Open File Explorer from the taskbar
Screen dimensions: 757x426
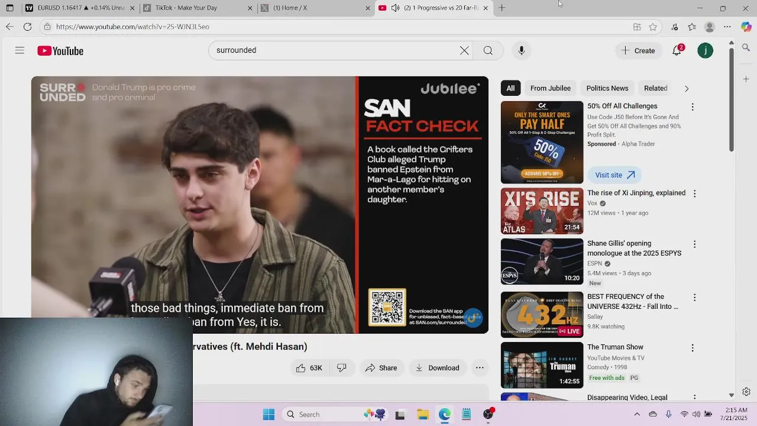(x=422, y=414)
